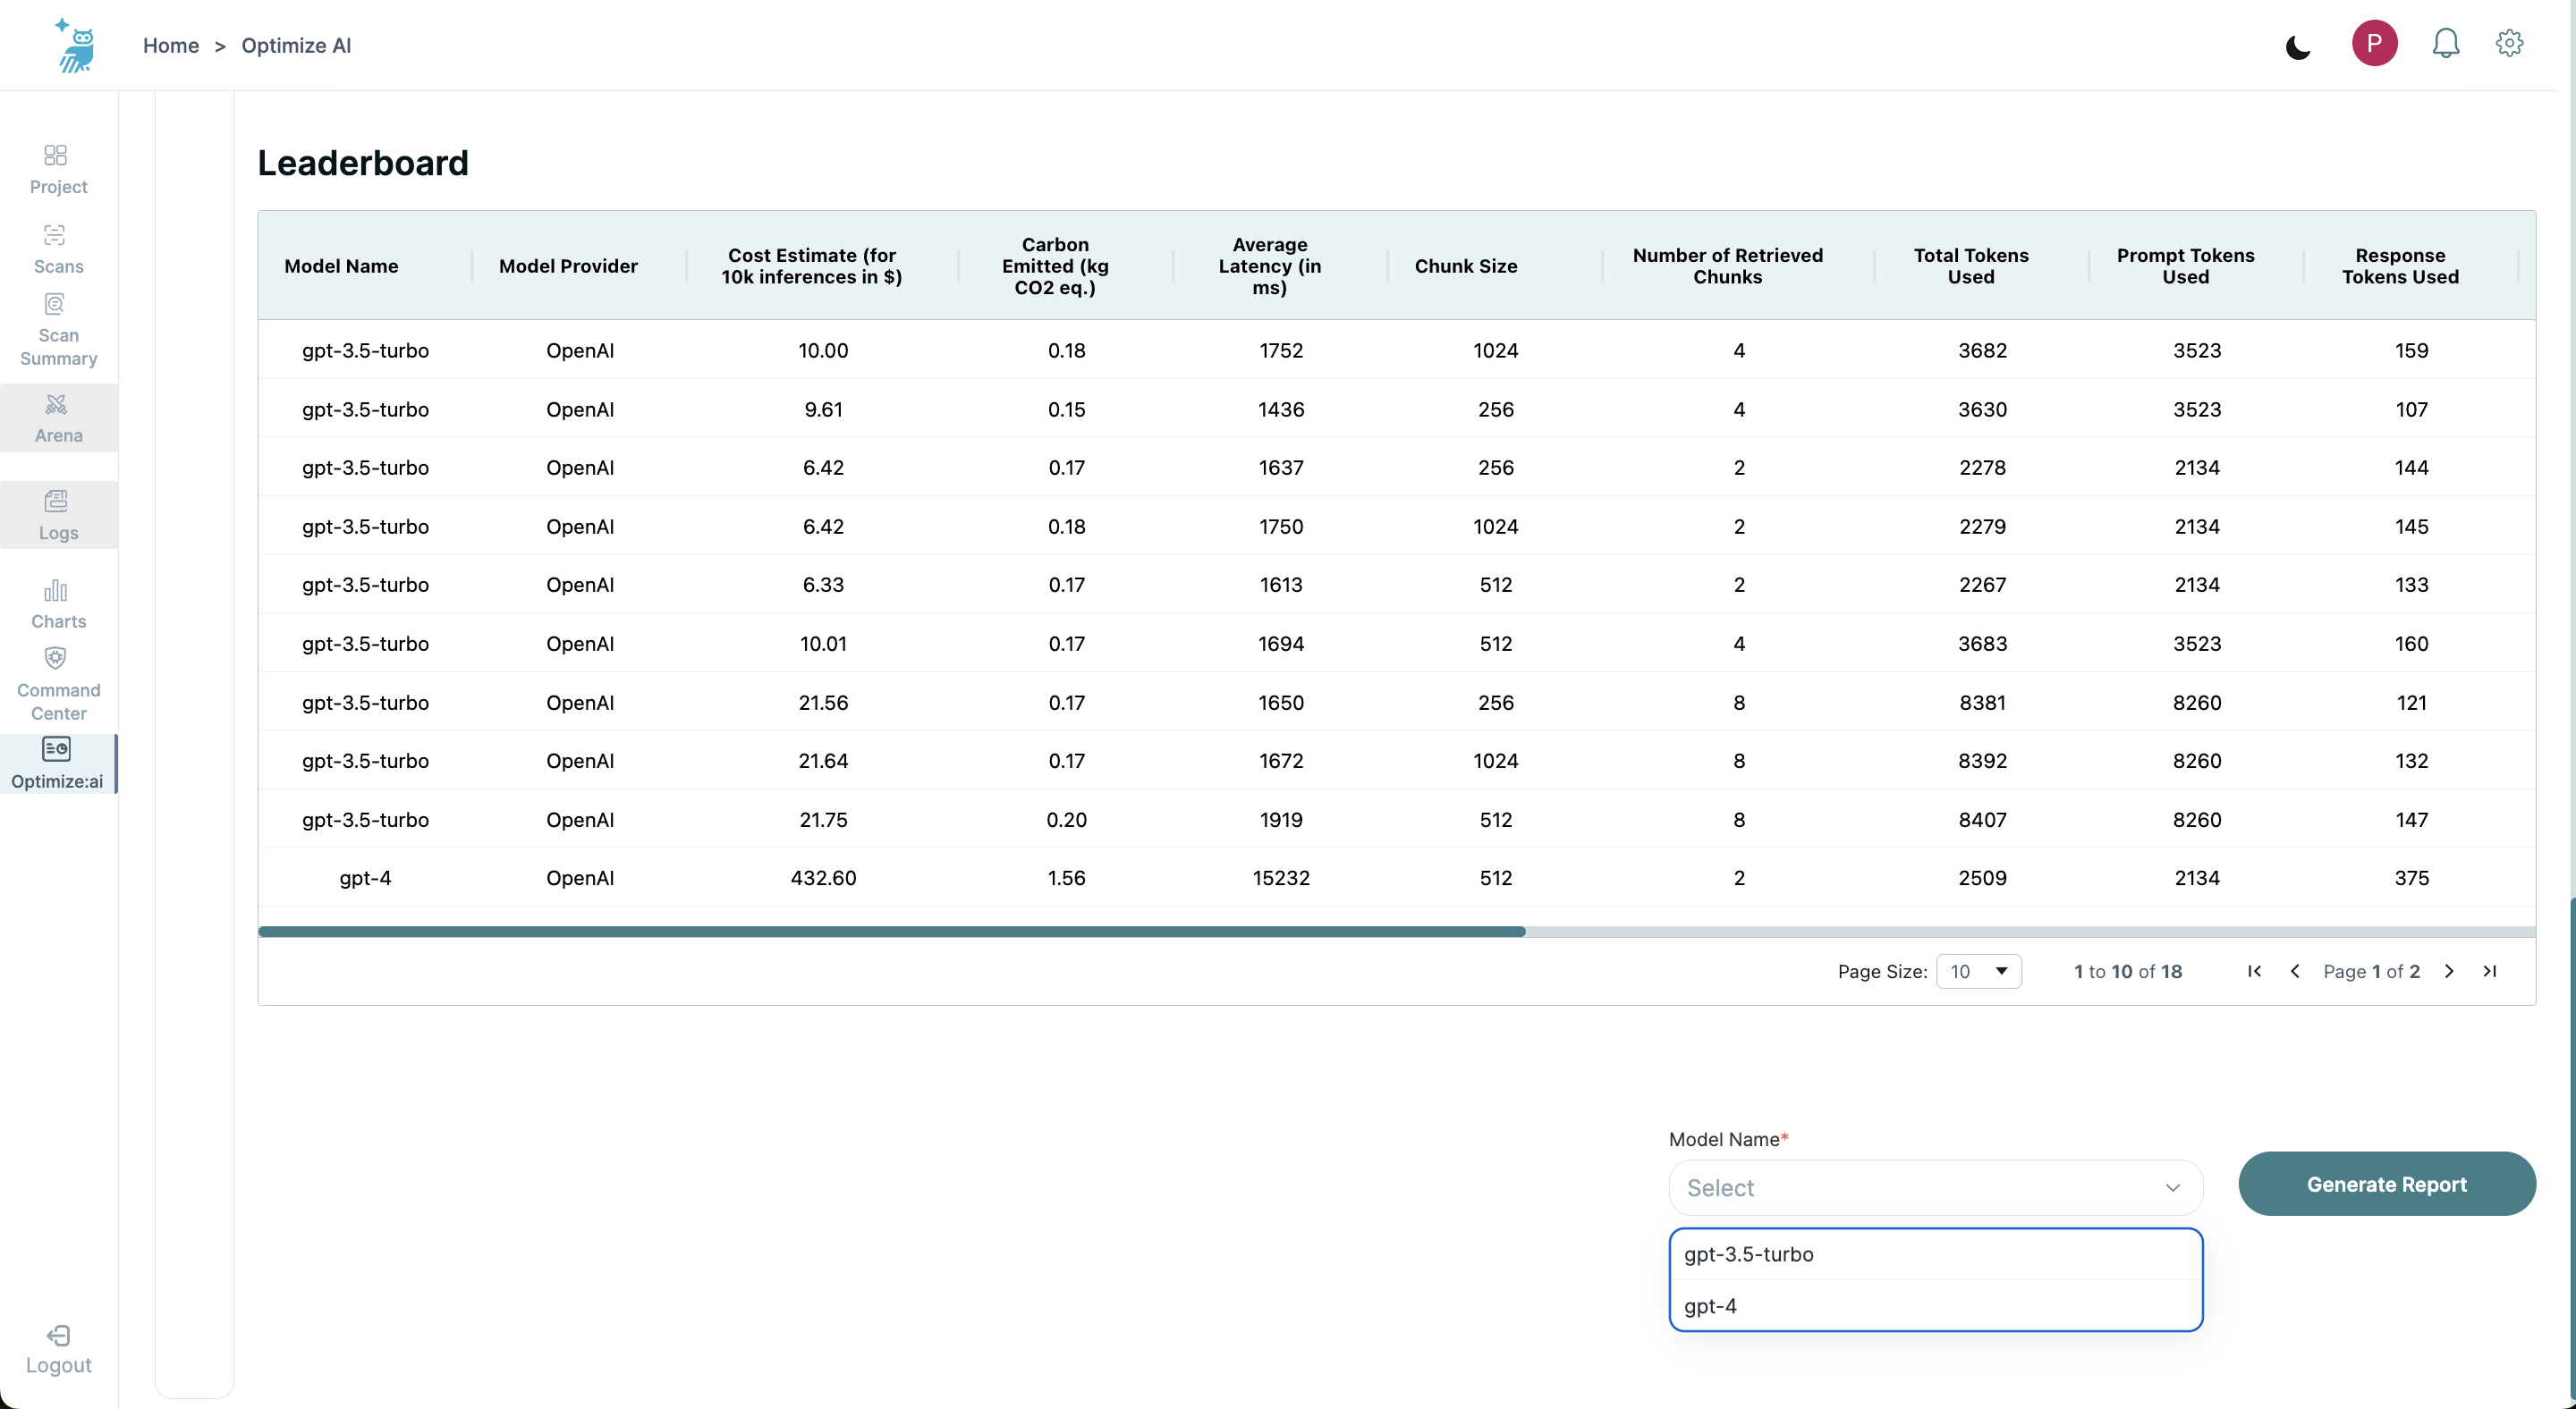Screen dimensions: 2576x1409
Task: Go to the next page arrow
Action: click(2449, 971)
